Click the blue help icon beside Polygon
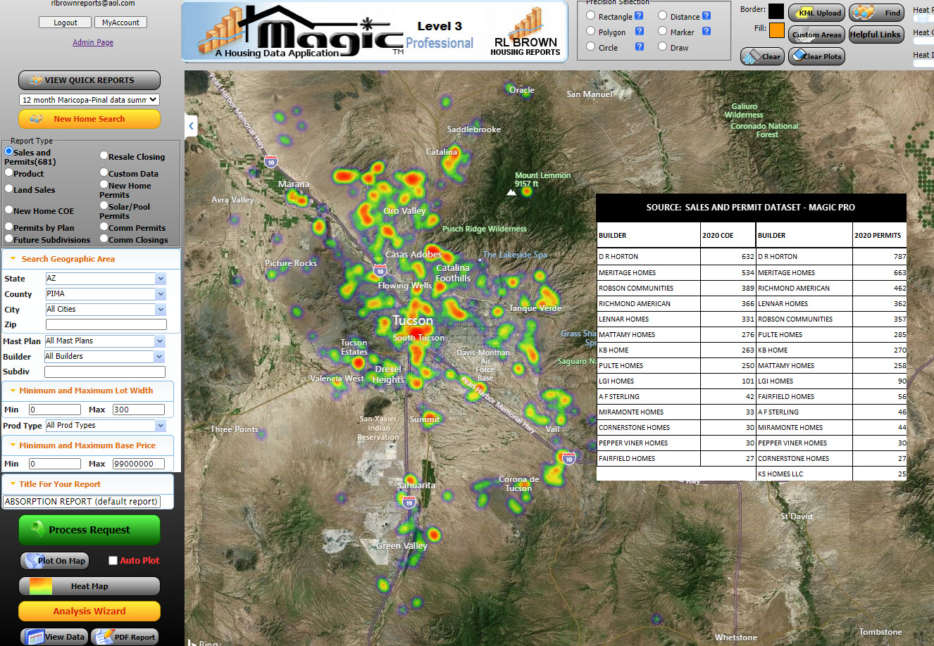 pyautogui.click(x=640, y=31)
